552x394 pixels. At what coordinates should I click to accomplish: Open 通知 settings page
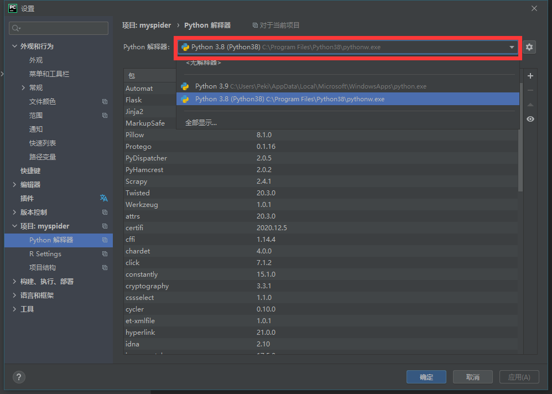tap(36, 129)
